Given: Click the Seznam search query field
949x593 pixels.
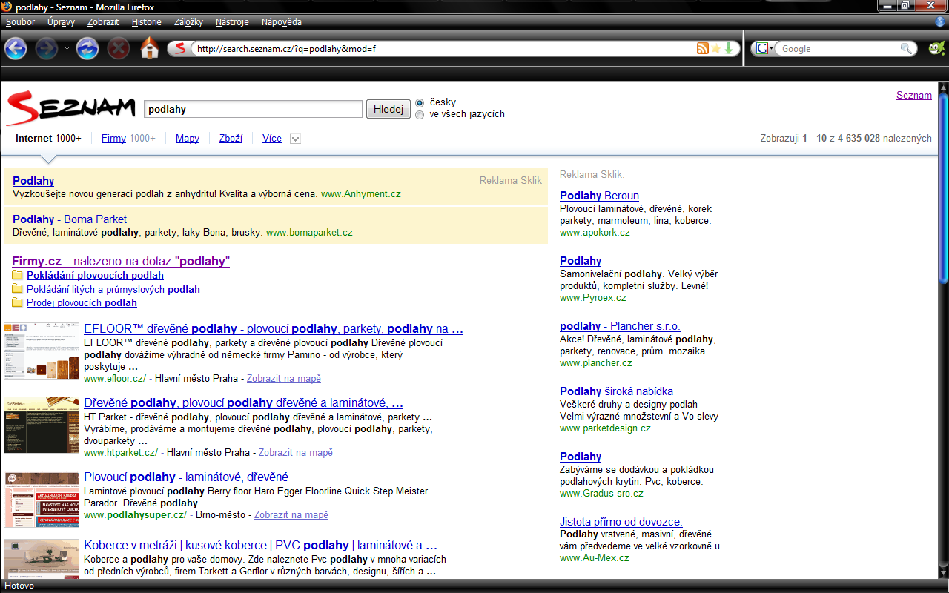Looking at the screenshot, I should pos(253,109).
